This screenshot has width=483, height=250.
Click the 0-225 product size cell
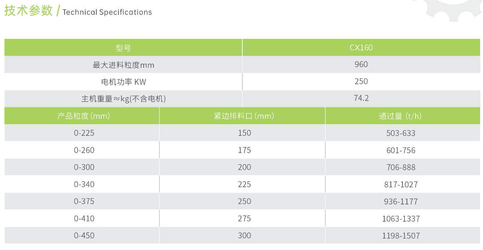click(84, 133)
